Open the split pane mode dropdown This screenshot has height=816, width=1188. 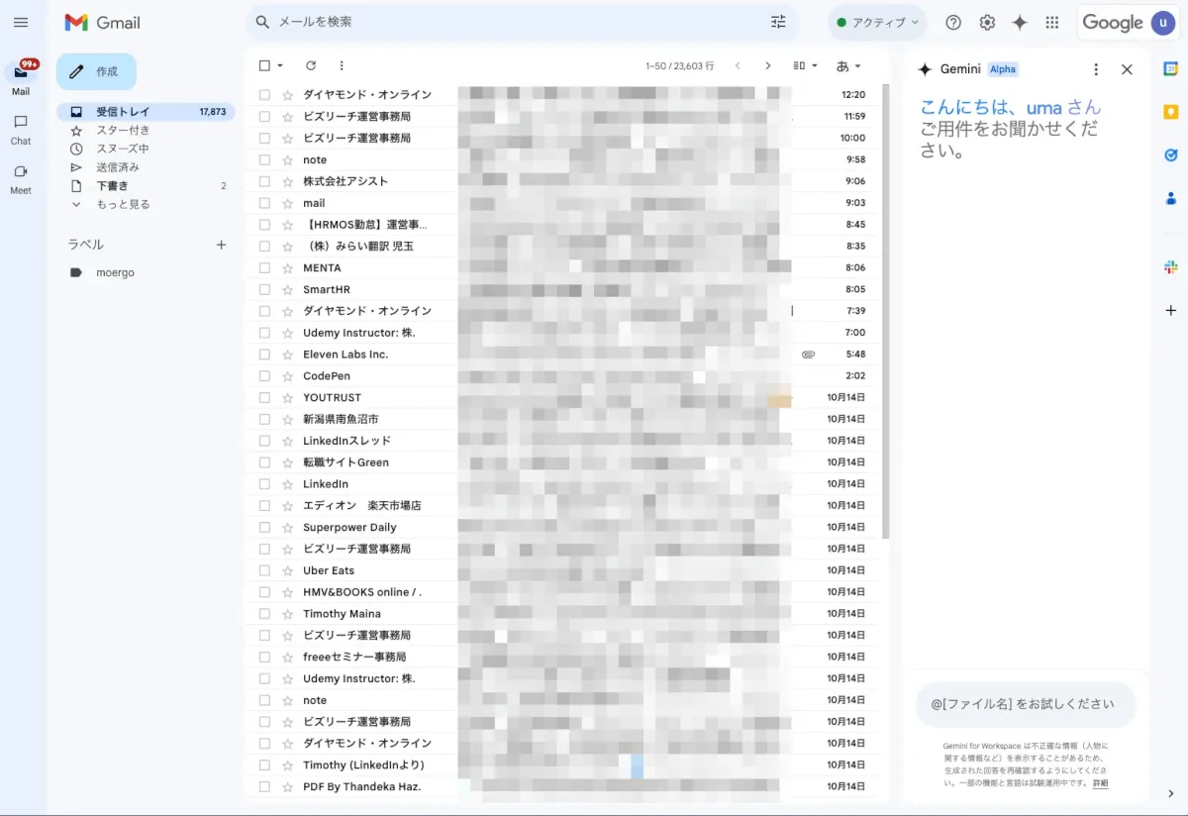click(x=806, y=65)
